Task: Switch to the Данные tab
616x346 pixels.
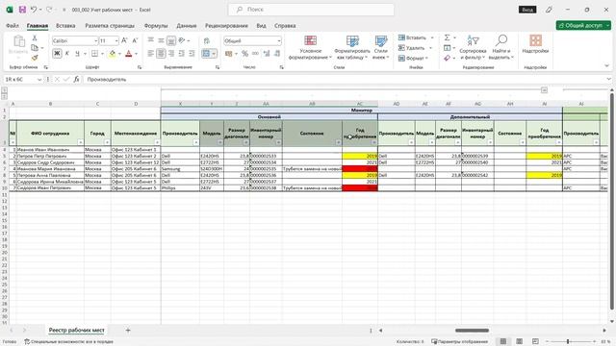Action: coord(186,26)
